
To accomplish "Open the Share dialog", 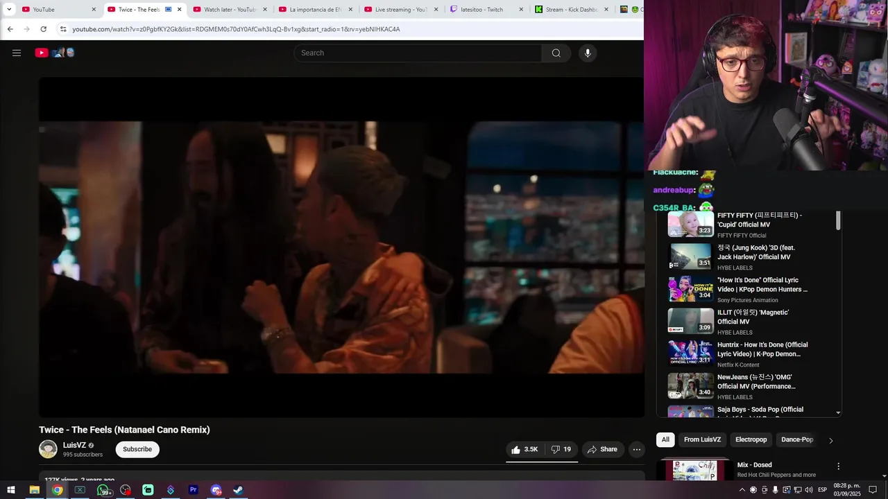I will pyautogui.click(x=602, y=449).
